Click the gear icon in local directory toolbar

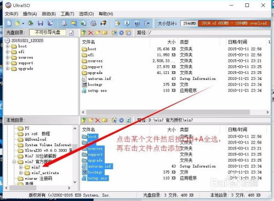pos(122,120)
